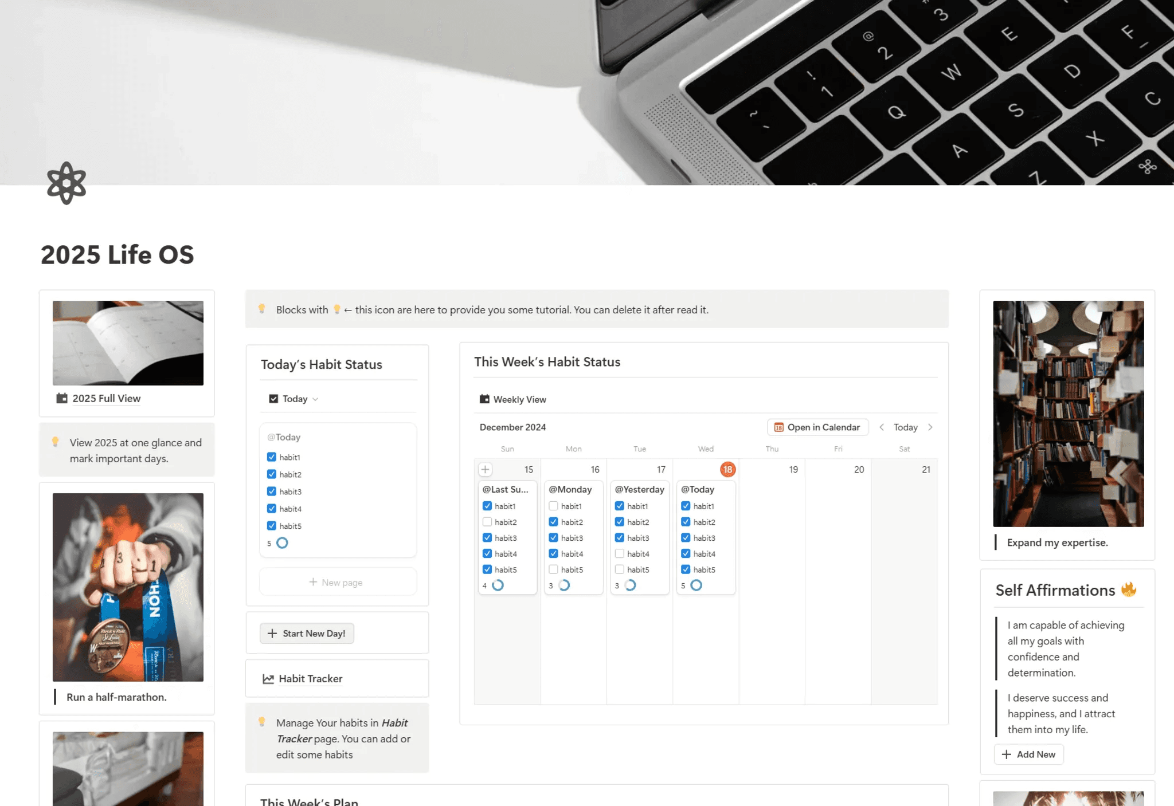Click Open in Calendar button
Viewport: 1174px width, 806px height.
817,427
